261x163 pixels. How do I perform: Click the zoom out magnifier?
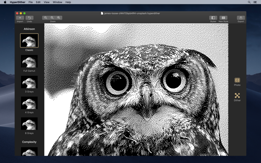45,18
